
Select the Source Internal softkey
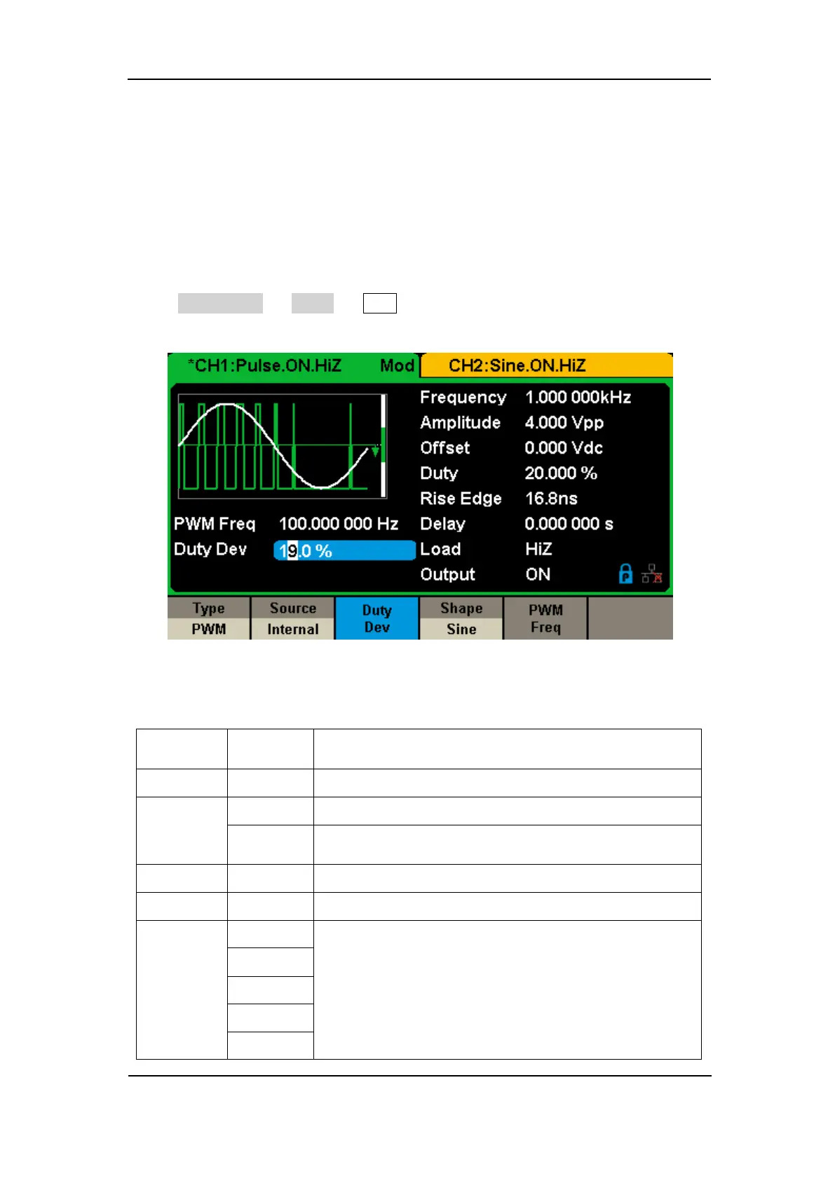(293, 619)
